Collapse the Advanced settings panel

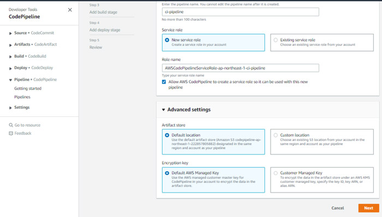point(164,110)
